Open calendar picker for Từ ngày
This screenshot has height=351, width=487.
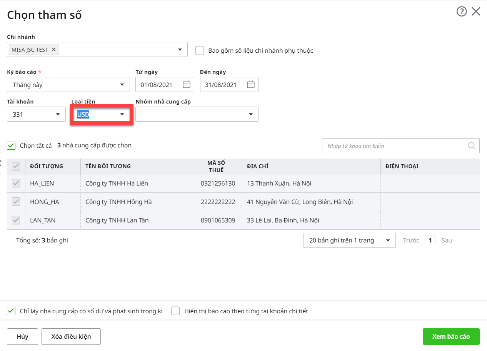(187, 85)
